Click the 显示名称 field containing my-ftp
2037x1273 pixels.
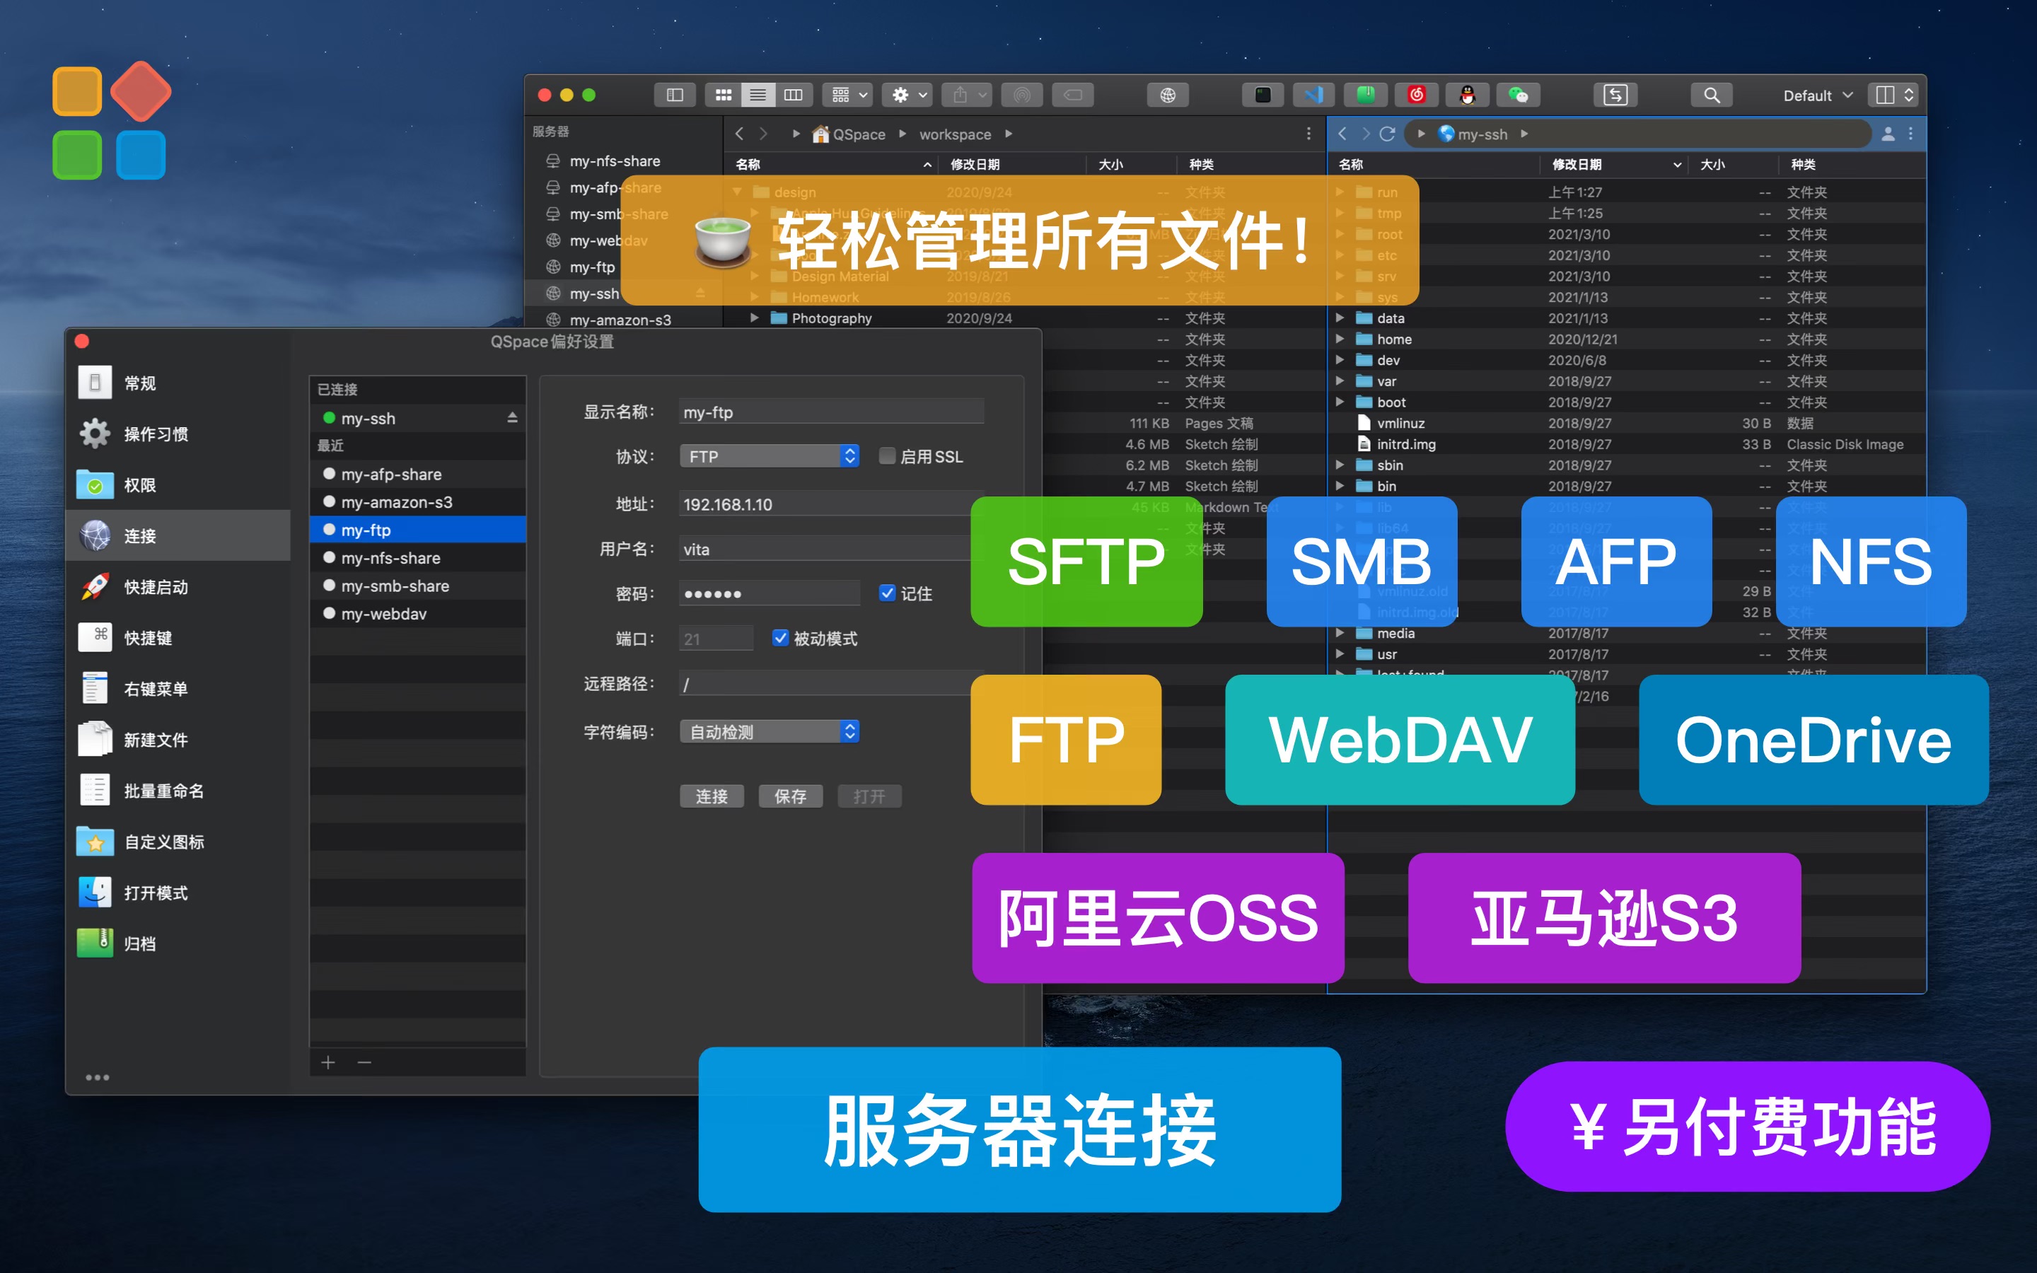[832, 412]
